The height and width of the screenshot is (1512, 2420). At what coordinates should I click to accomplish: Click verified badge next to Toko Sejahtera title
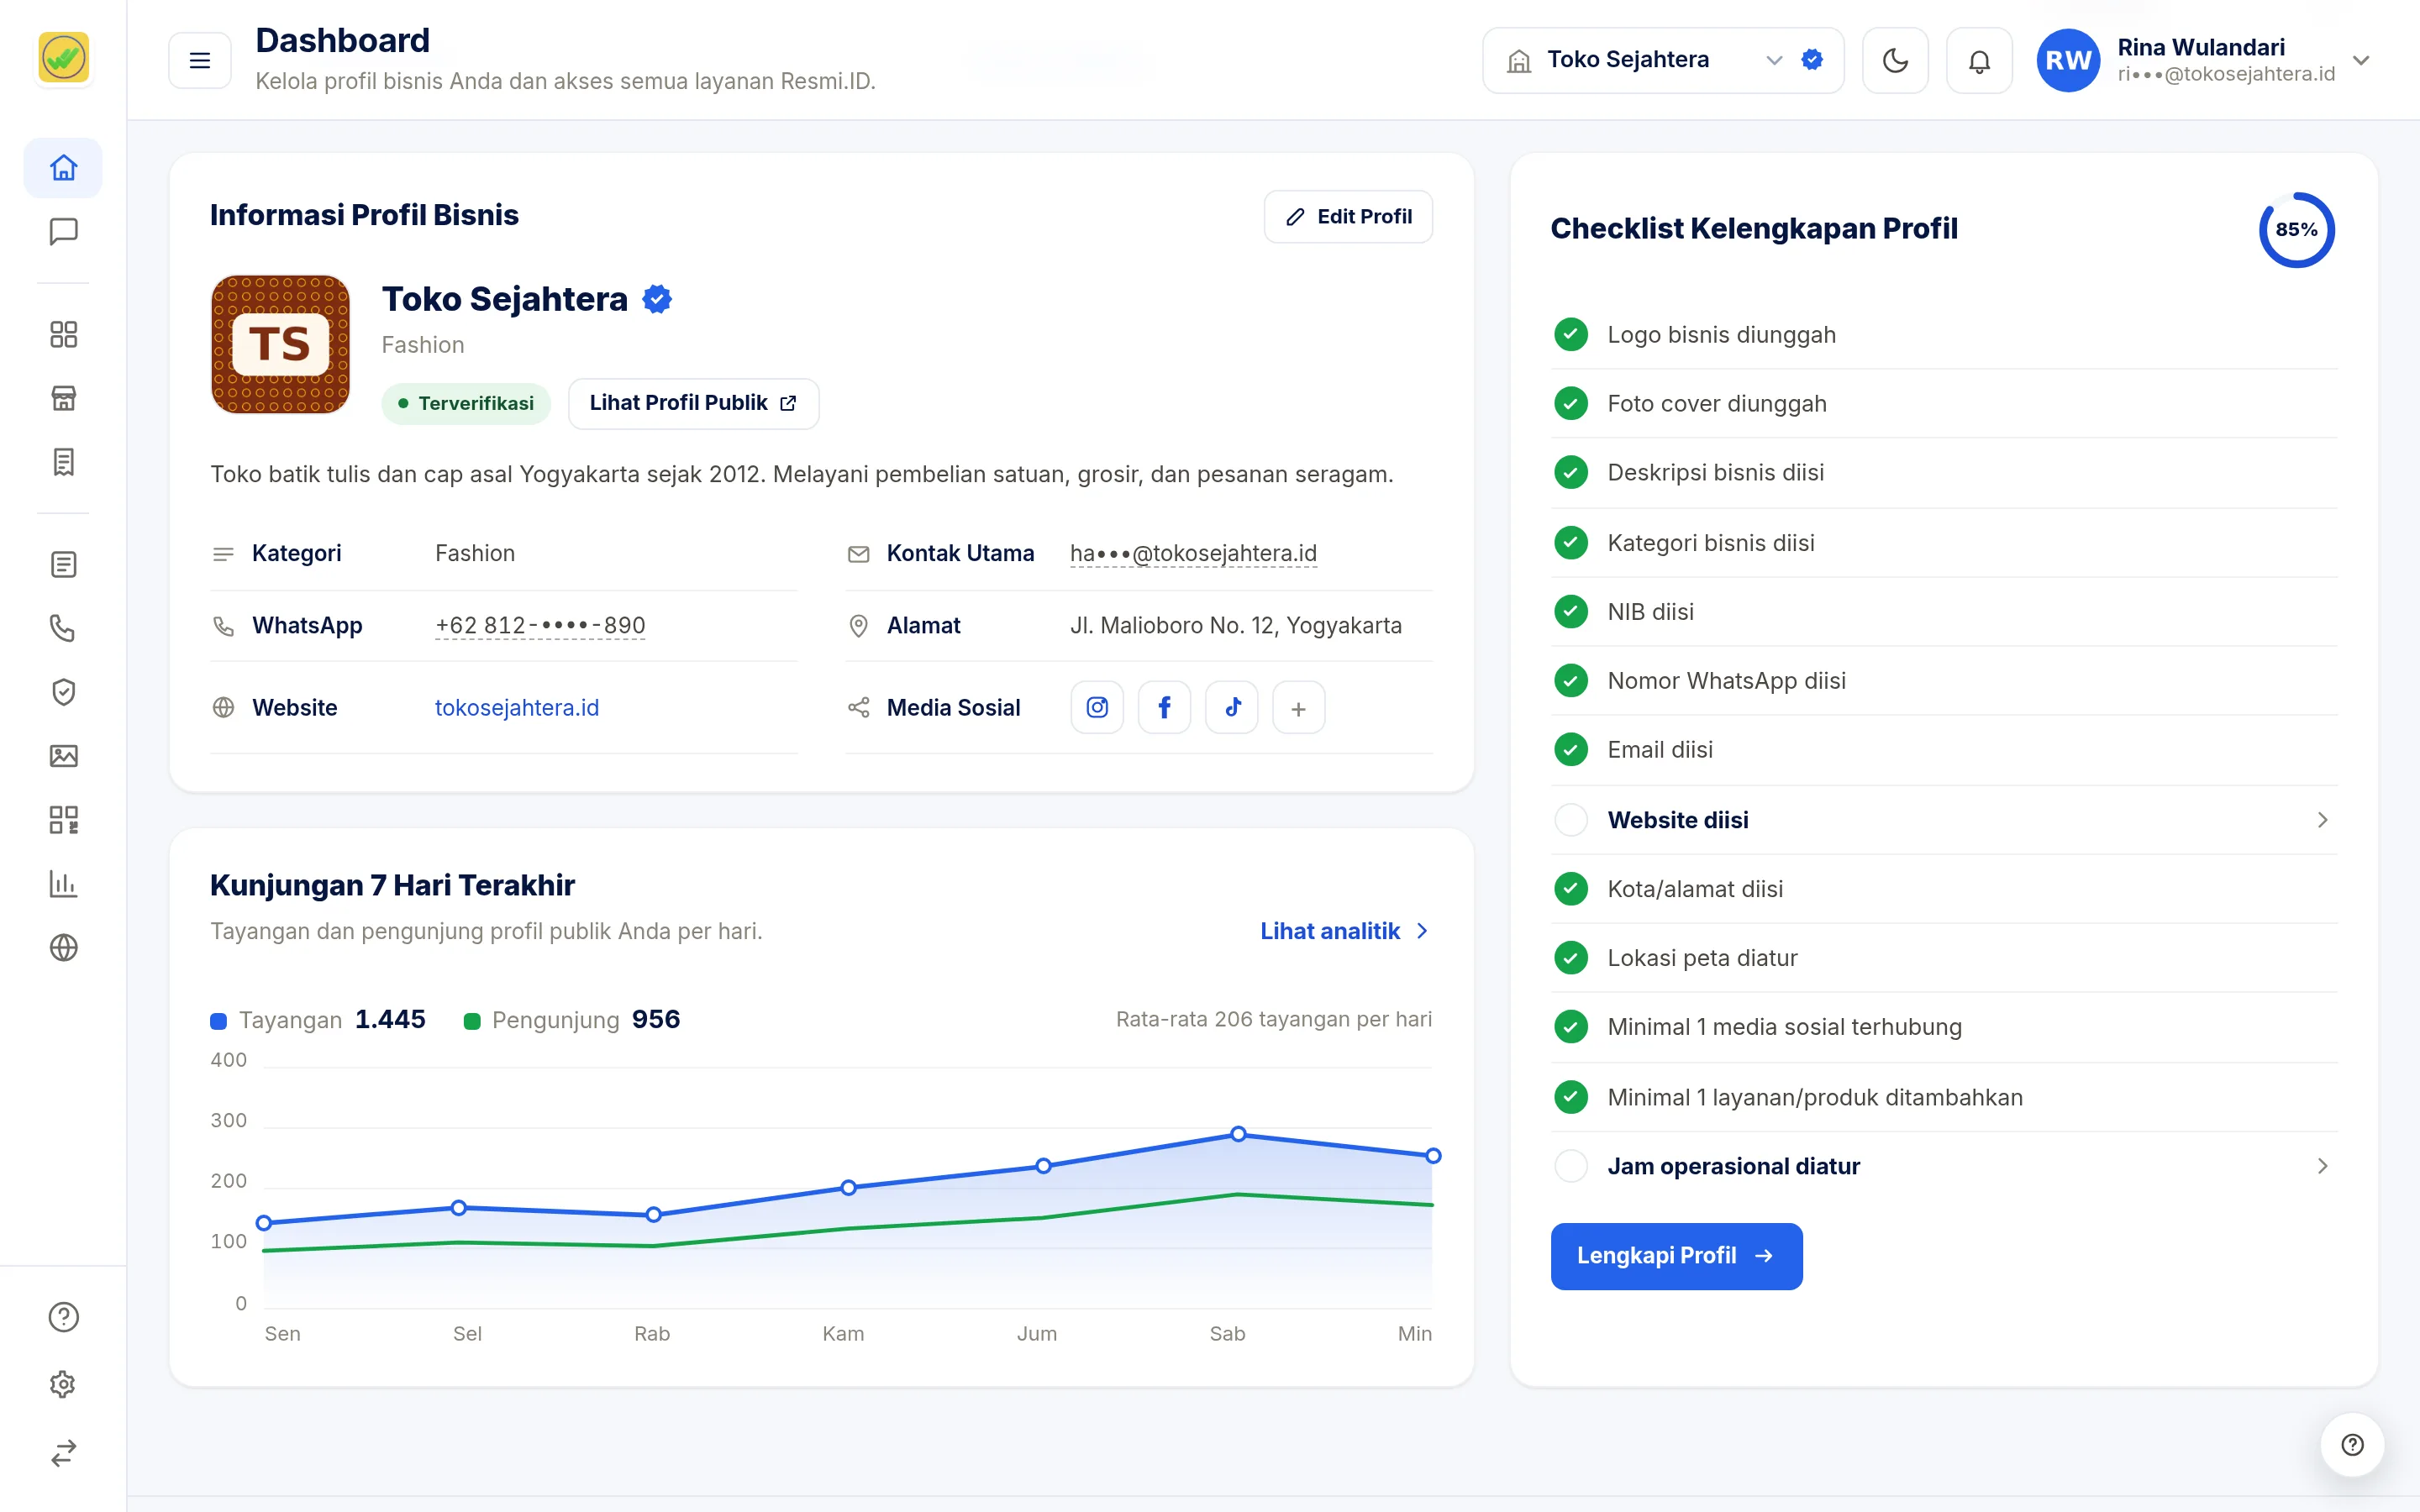point(657,299)
